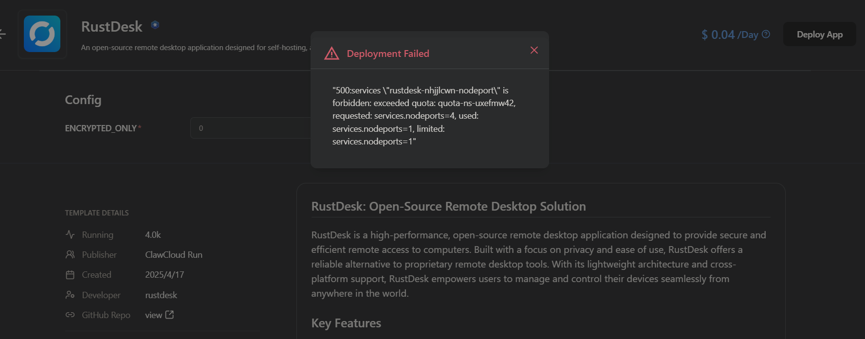Click the RustDesk: Open-Source Remote Desktop Solution heading
The width and height of the screenshot is (865, 339).
click(448, 206)
